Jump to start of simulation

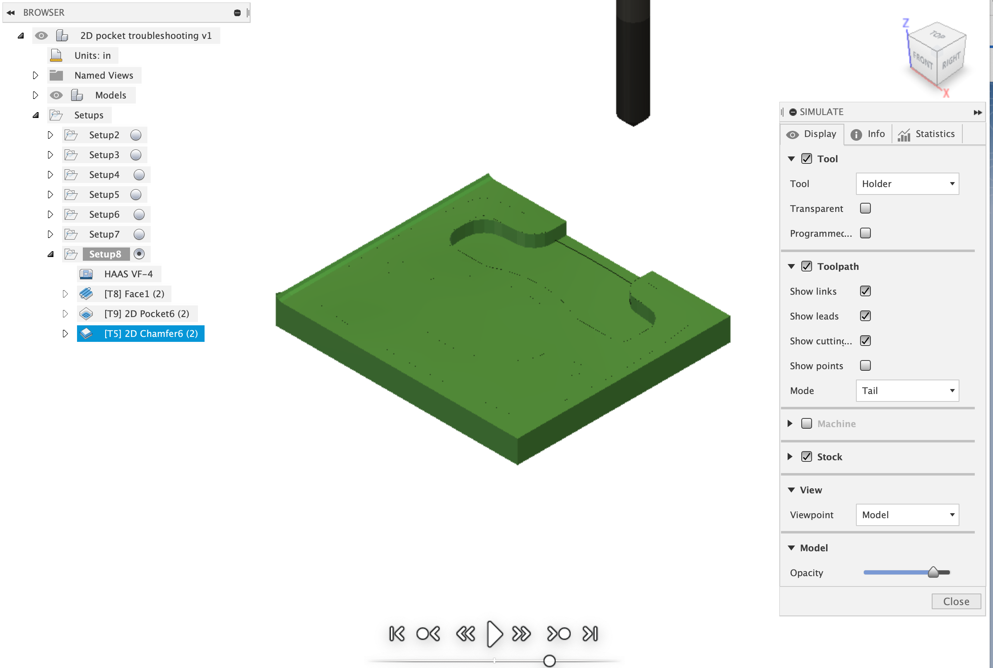coord(397,634)
